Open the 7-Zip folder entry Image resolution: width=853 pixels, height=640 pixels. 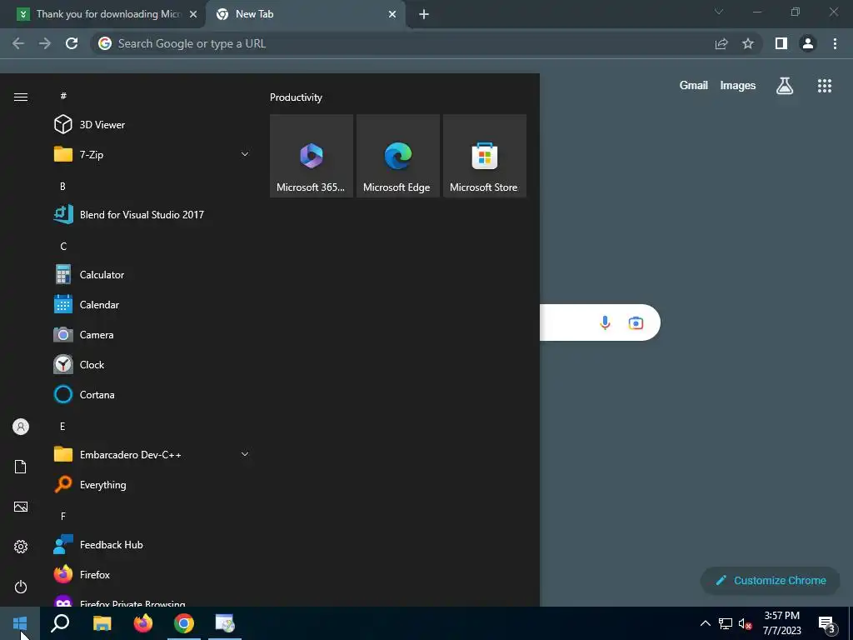(152, 154)
